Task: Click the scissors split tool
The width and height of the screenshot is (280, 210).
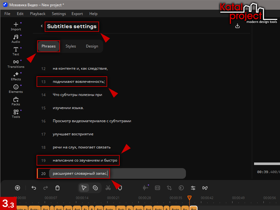Action: 108,188
